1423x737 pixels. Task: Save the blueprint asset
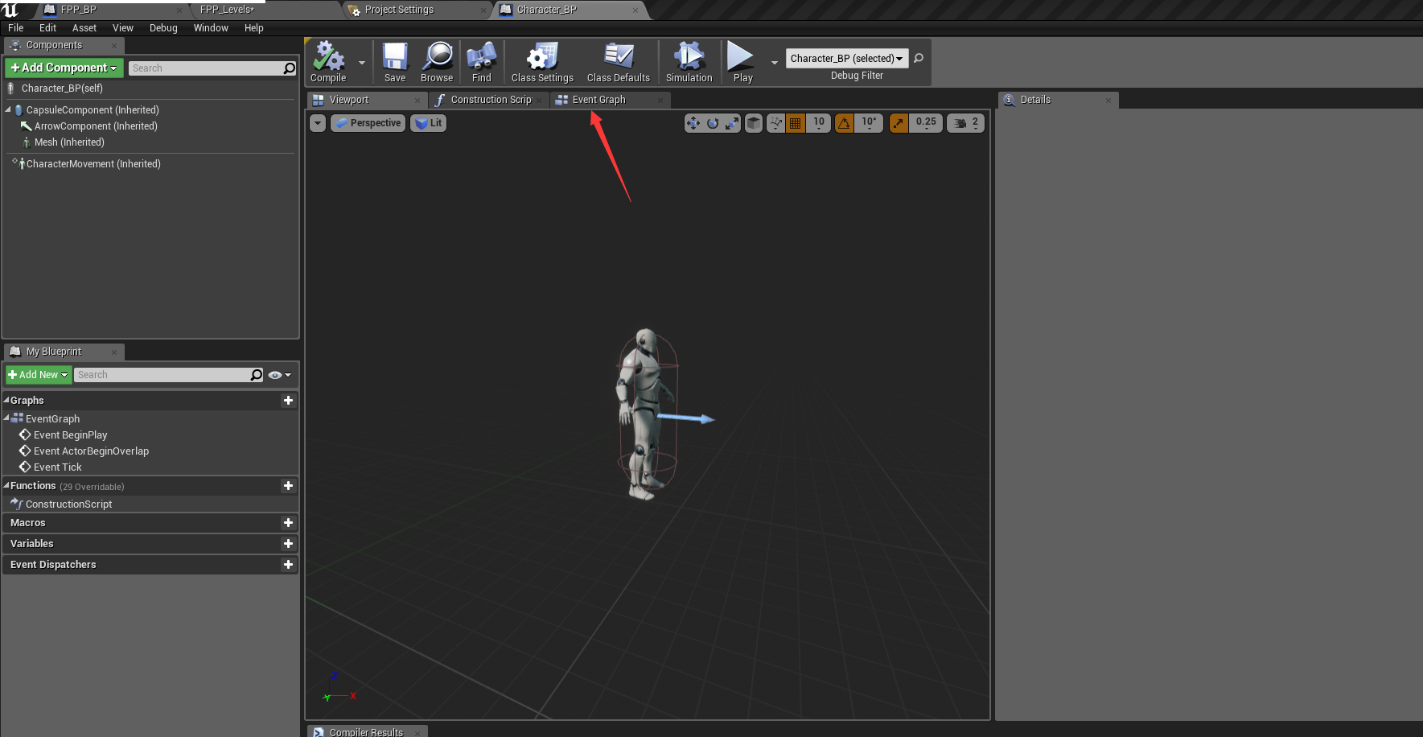coord(395,62)
